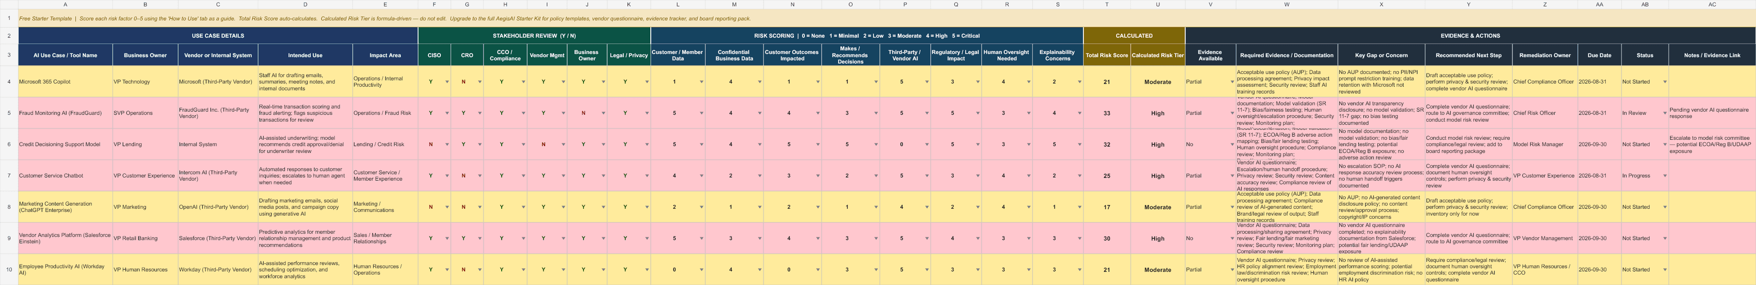The height and width of the screenshot is (285, 1756).
Task: Select column T header
Action: pyautogui.click(x=1107, y=4)
